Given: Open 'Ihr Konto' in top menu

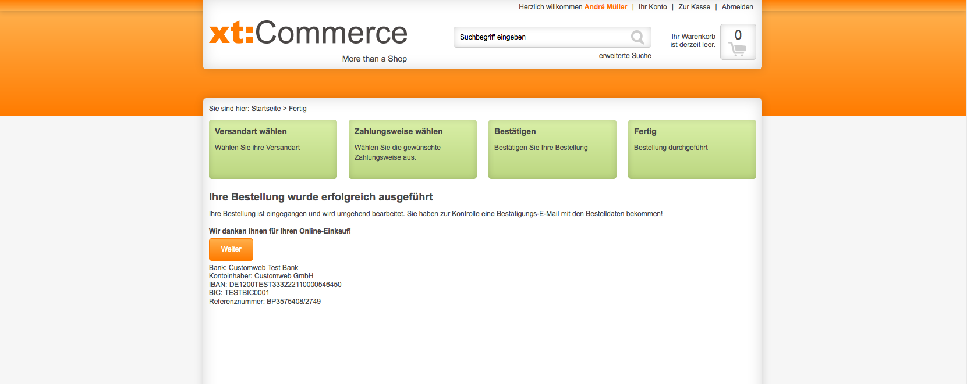Looking at the screenshot, I should [653, 7].
